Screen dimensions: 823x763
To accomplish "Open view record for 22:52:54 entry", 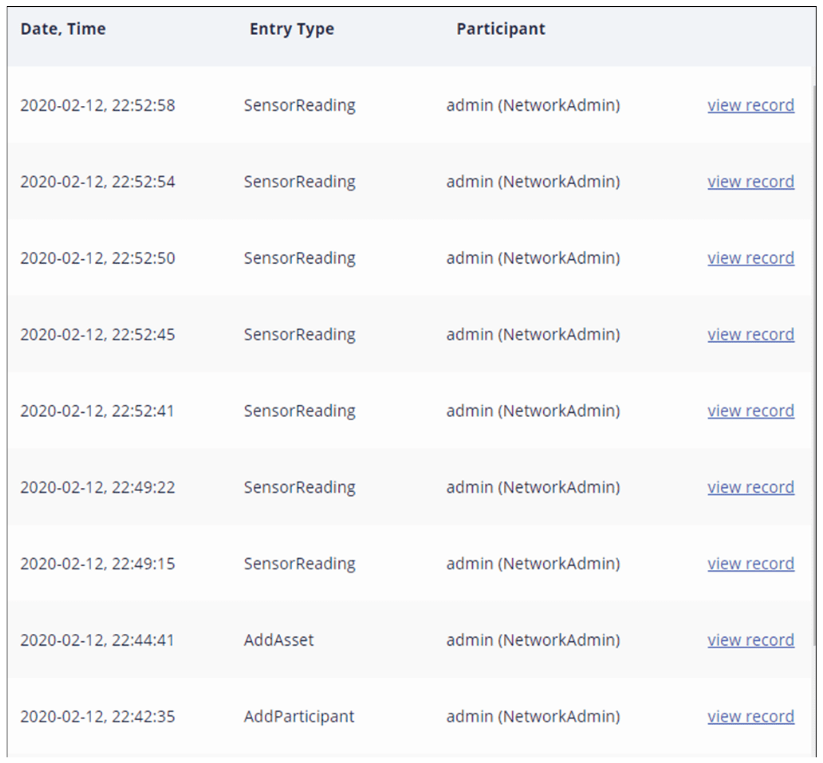I will point(750,182).
